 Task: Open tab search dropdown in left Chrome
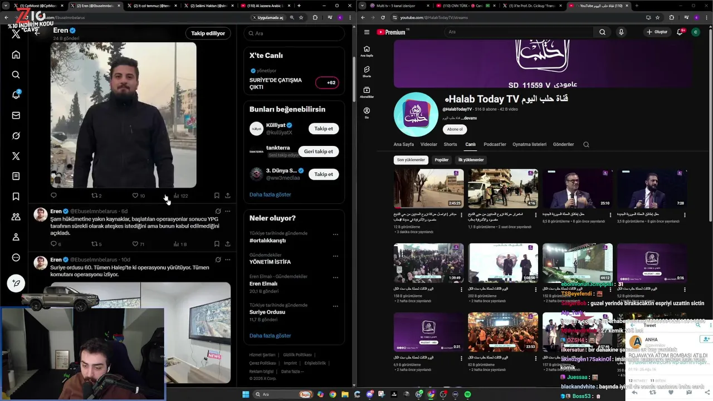coord(6,6)
